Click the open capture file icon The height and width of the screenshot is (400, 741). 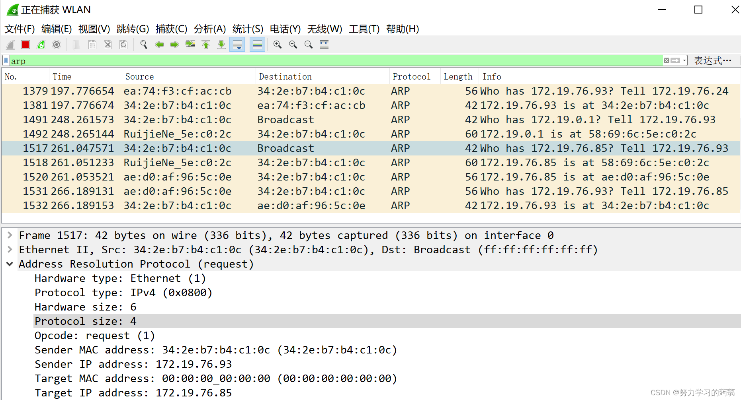point(76,45)
